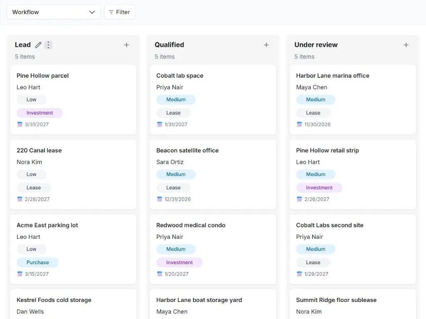
Task: Click Low tag on 220 Canal lease
Action: pyautogui.click(x=32, y=174)
